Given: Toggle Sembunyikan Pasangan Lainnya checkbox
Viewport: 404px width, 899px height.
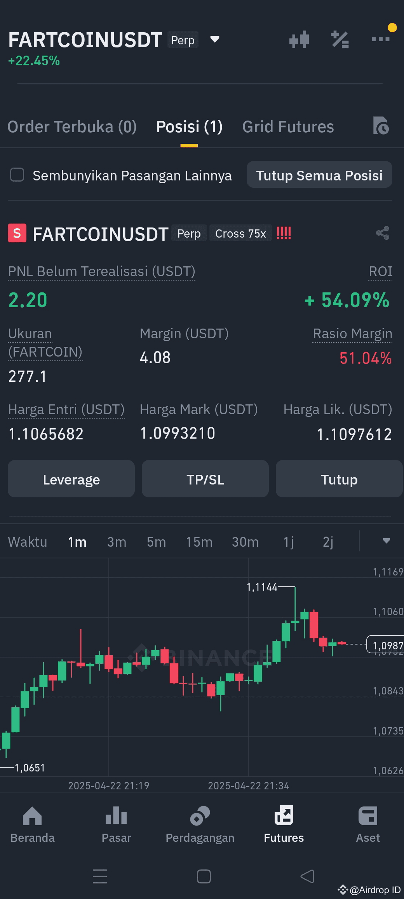Looking at the screenshot, I should [x=17, y=175].
